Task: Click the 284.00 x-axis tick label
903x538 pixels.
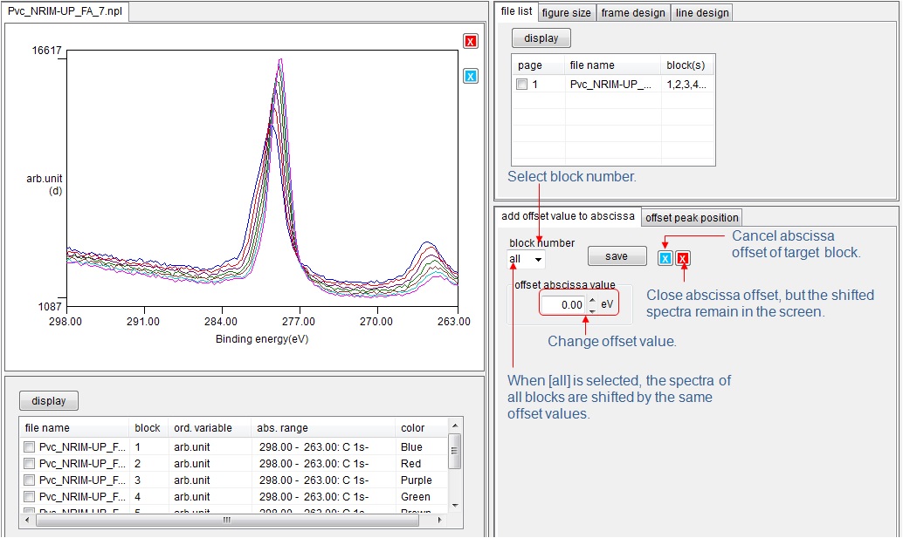Action: [221, 322]
